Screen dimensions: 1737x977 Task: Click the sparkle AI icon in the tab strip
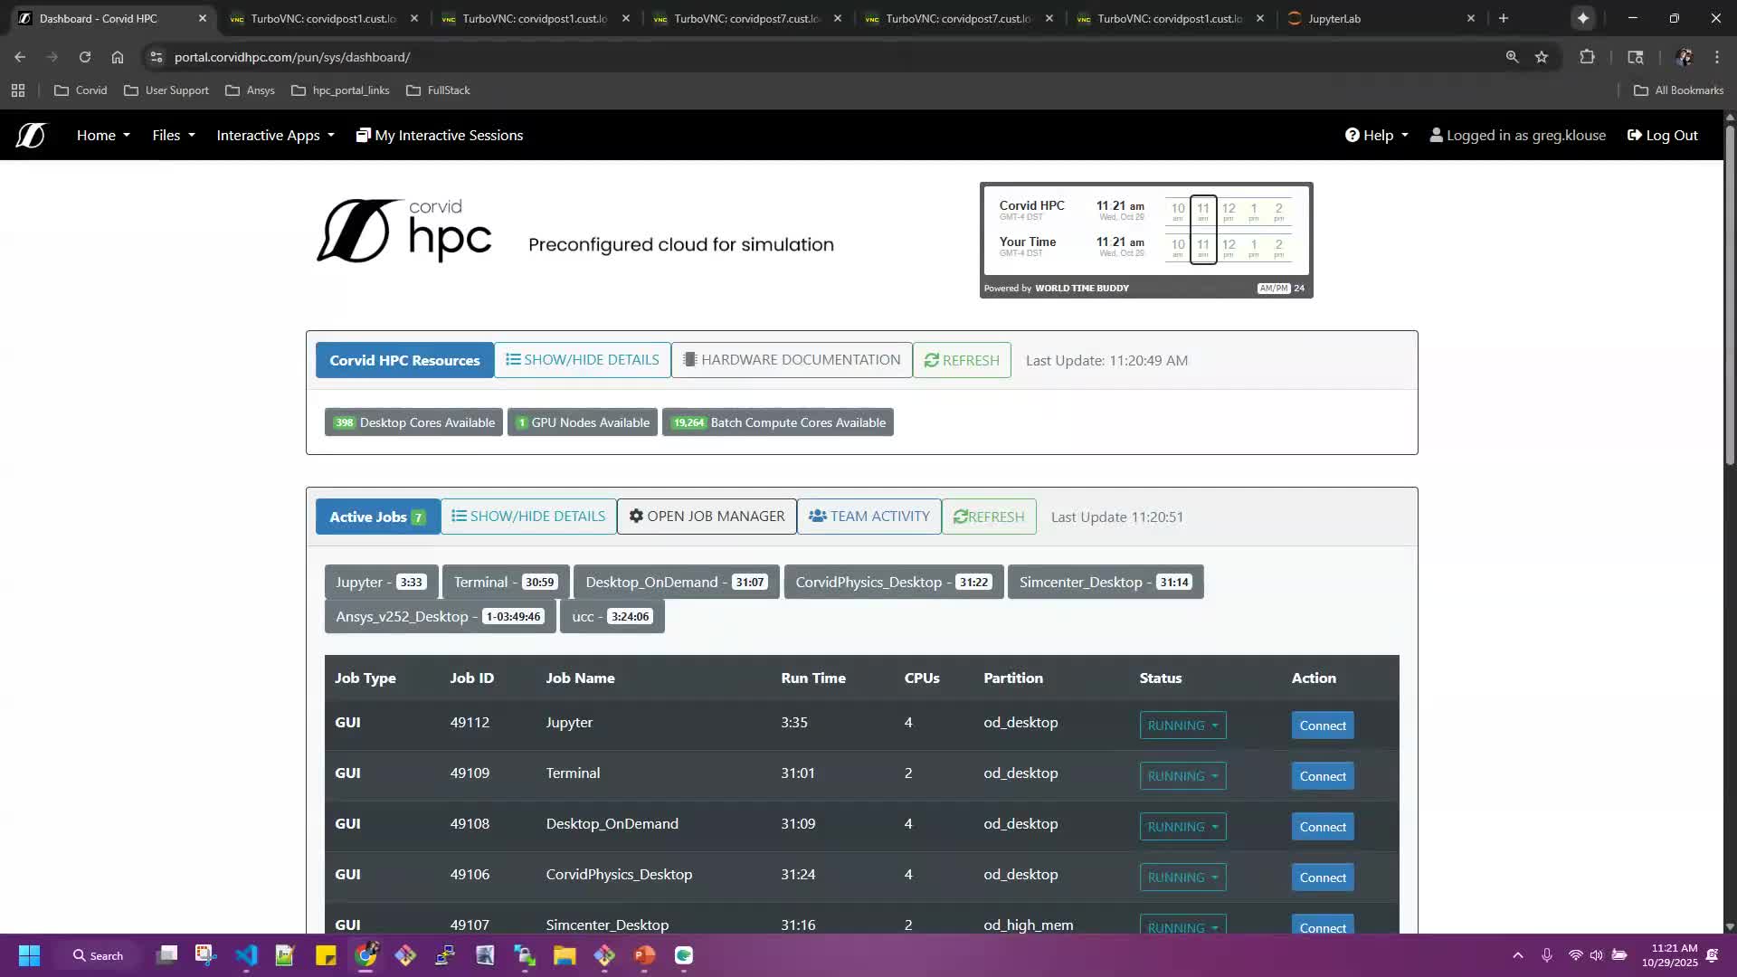pos(1583,18)
